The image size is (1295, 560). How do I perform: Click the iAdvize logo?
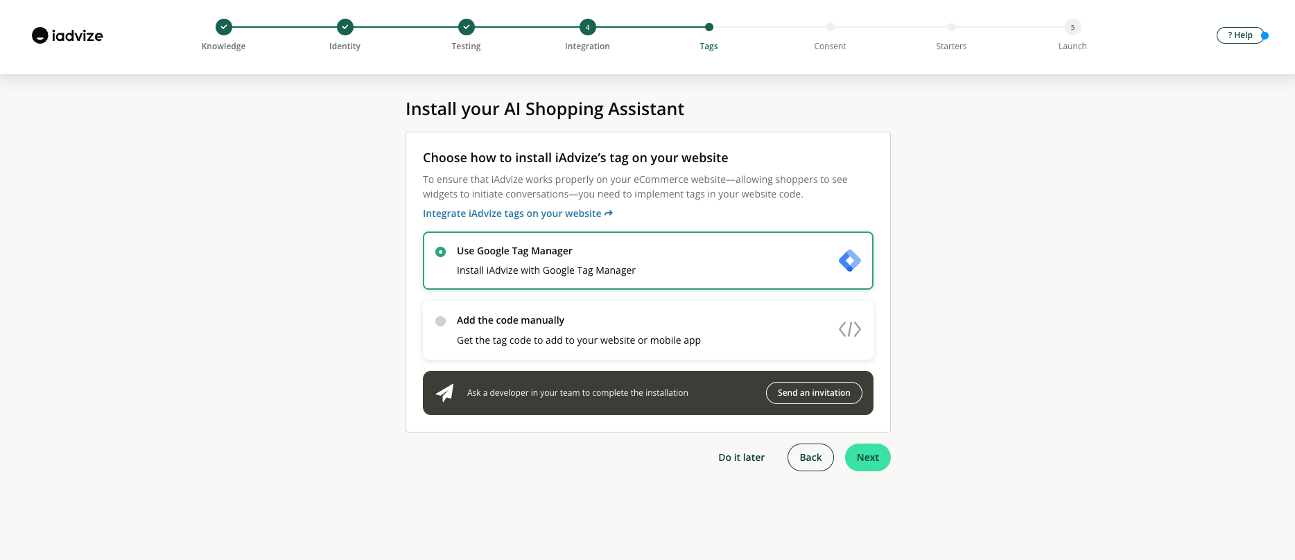tap(67, 35)
